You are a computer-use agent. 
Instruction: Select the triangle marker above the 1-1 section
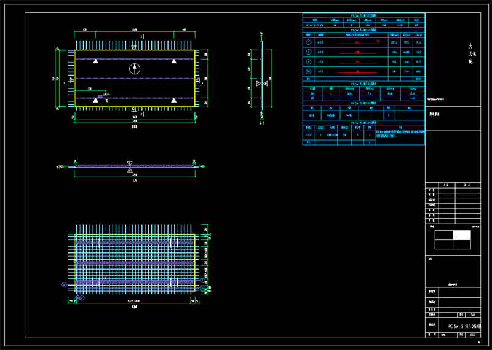click(130, 163)
